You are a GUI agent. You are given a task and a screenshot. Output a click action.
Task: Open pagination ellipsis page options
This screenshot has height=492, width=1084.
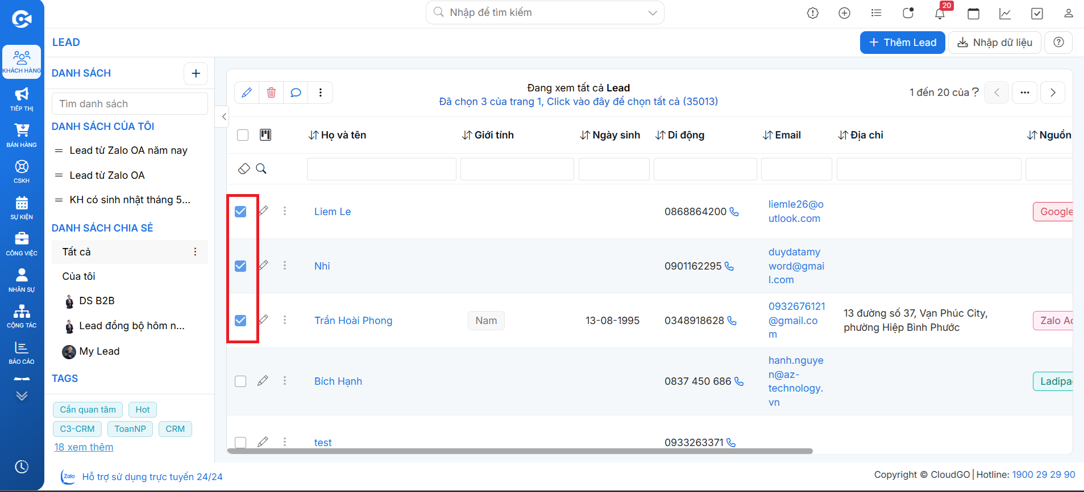[x=1025, y=92]
